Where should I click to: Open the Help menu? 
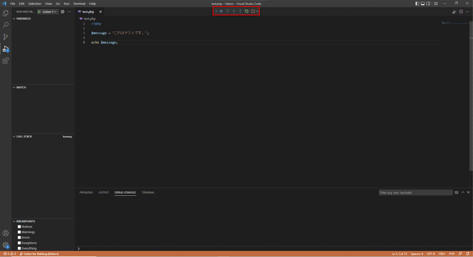(x=92, y=4)
